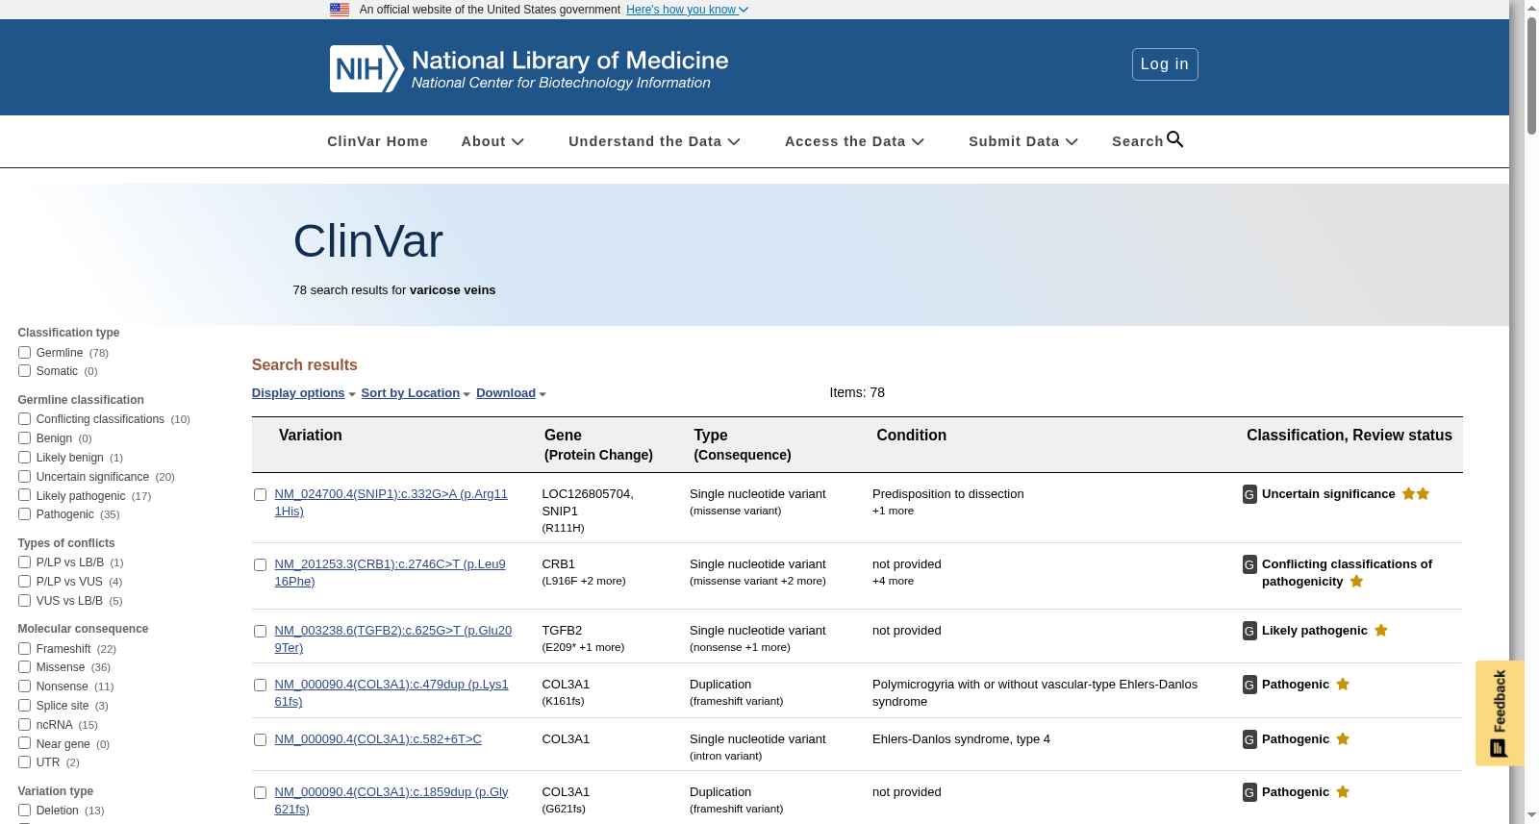This screenshot has height=824, width=1539.
Task: Click the Log in button
Action: (1165, 64)
